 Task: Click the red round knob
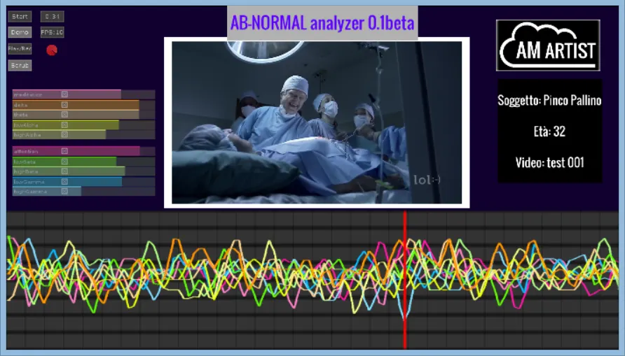52,50
